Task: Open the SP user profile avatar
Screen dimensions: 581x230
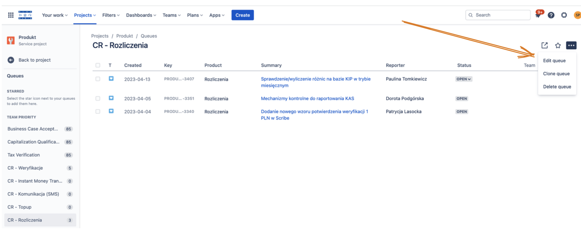Action: coord(577,15)
